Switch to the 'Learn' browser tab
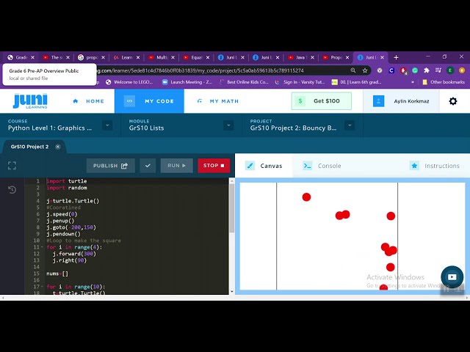 tap(126, 57)
